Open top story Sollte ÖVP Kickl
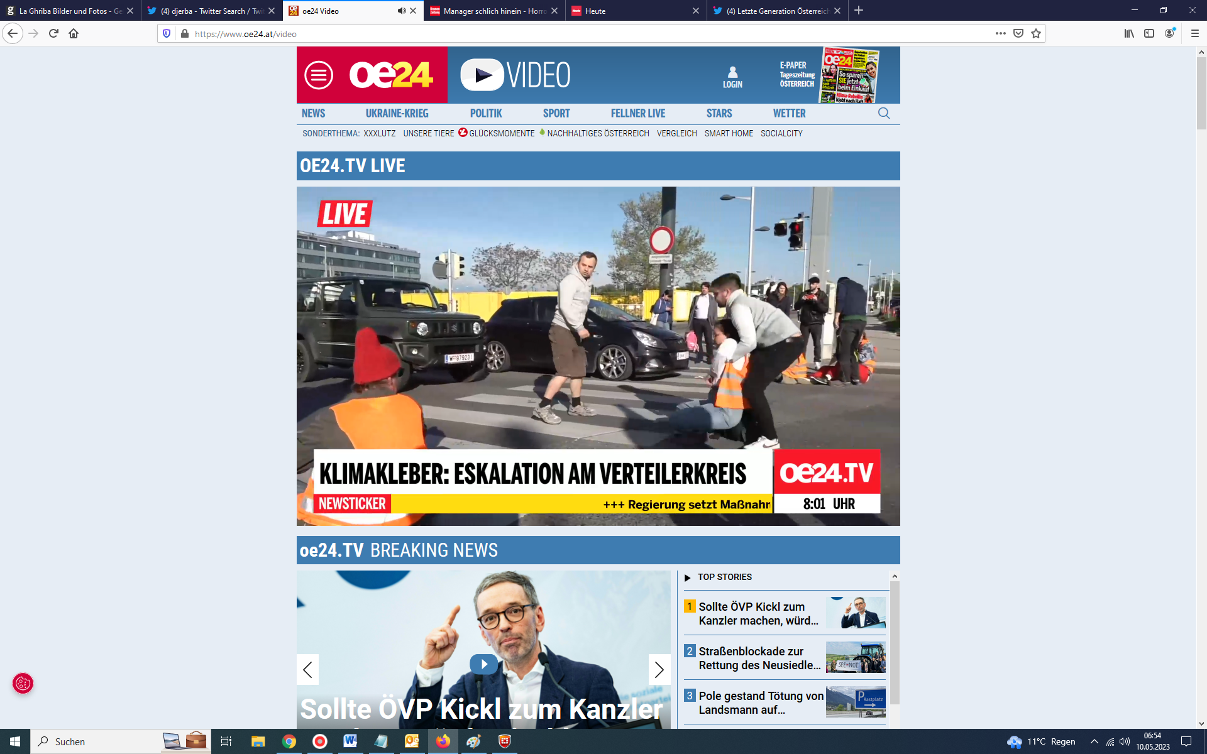The image size is (1207, 754). coord(785,613)
